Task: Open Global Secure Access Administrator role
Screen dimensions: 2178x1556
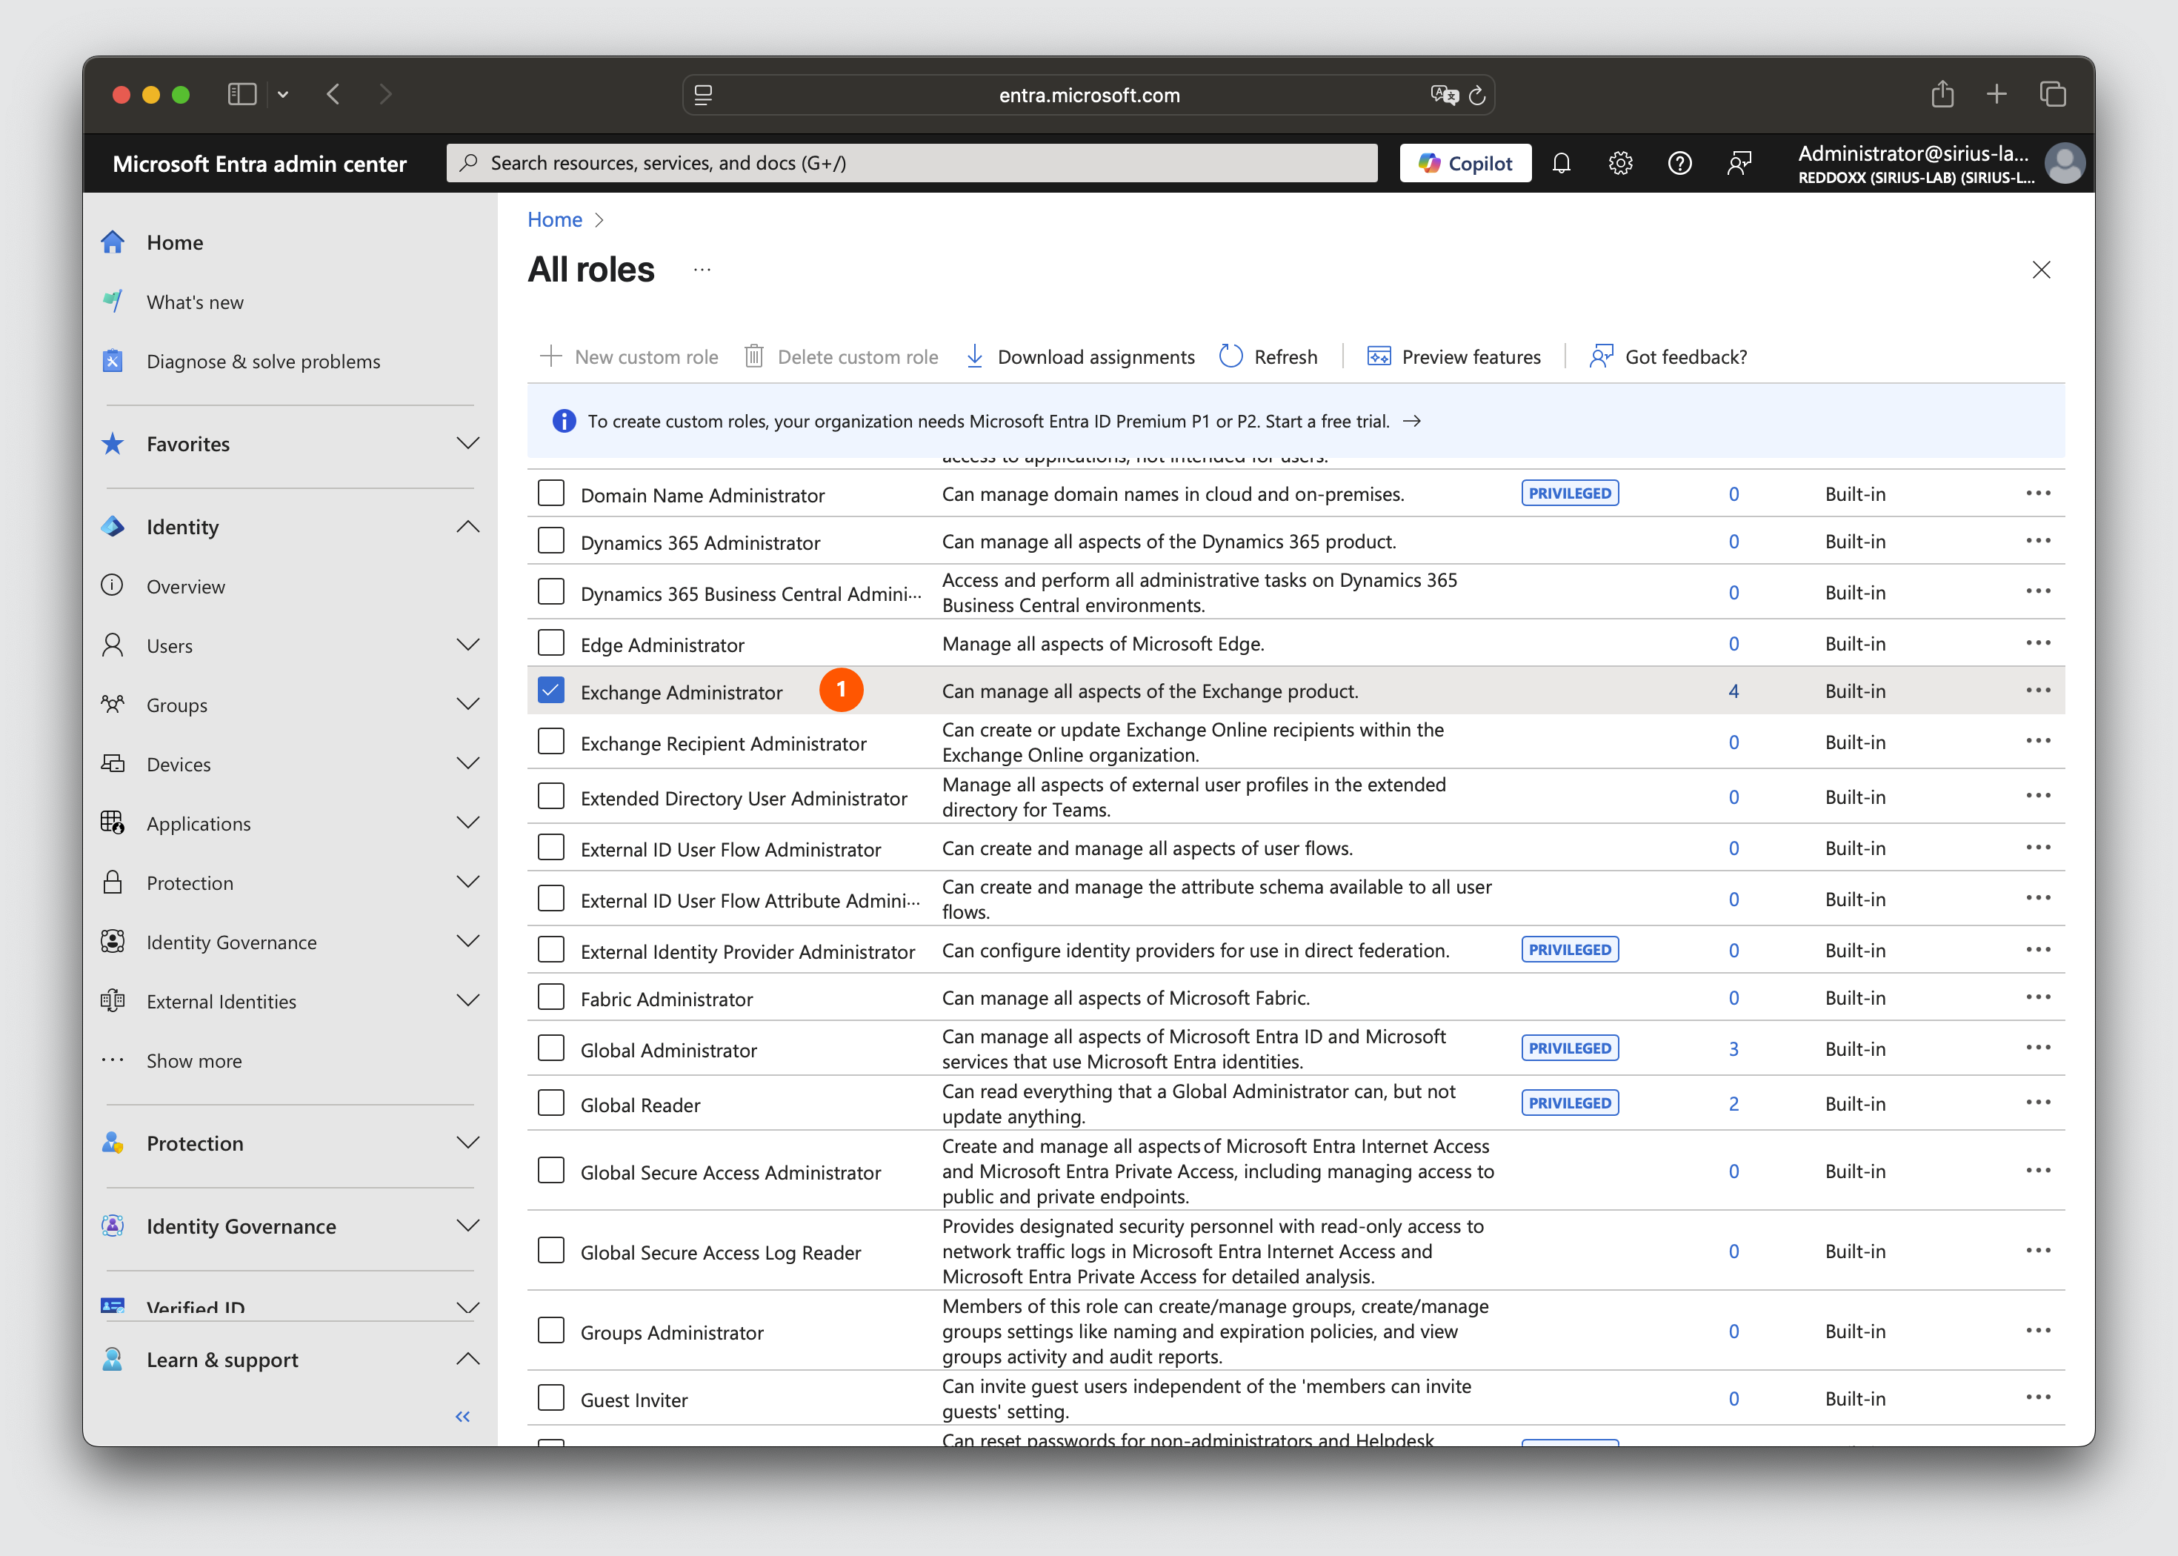Action: (x=730, y=1173)
